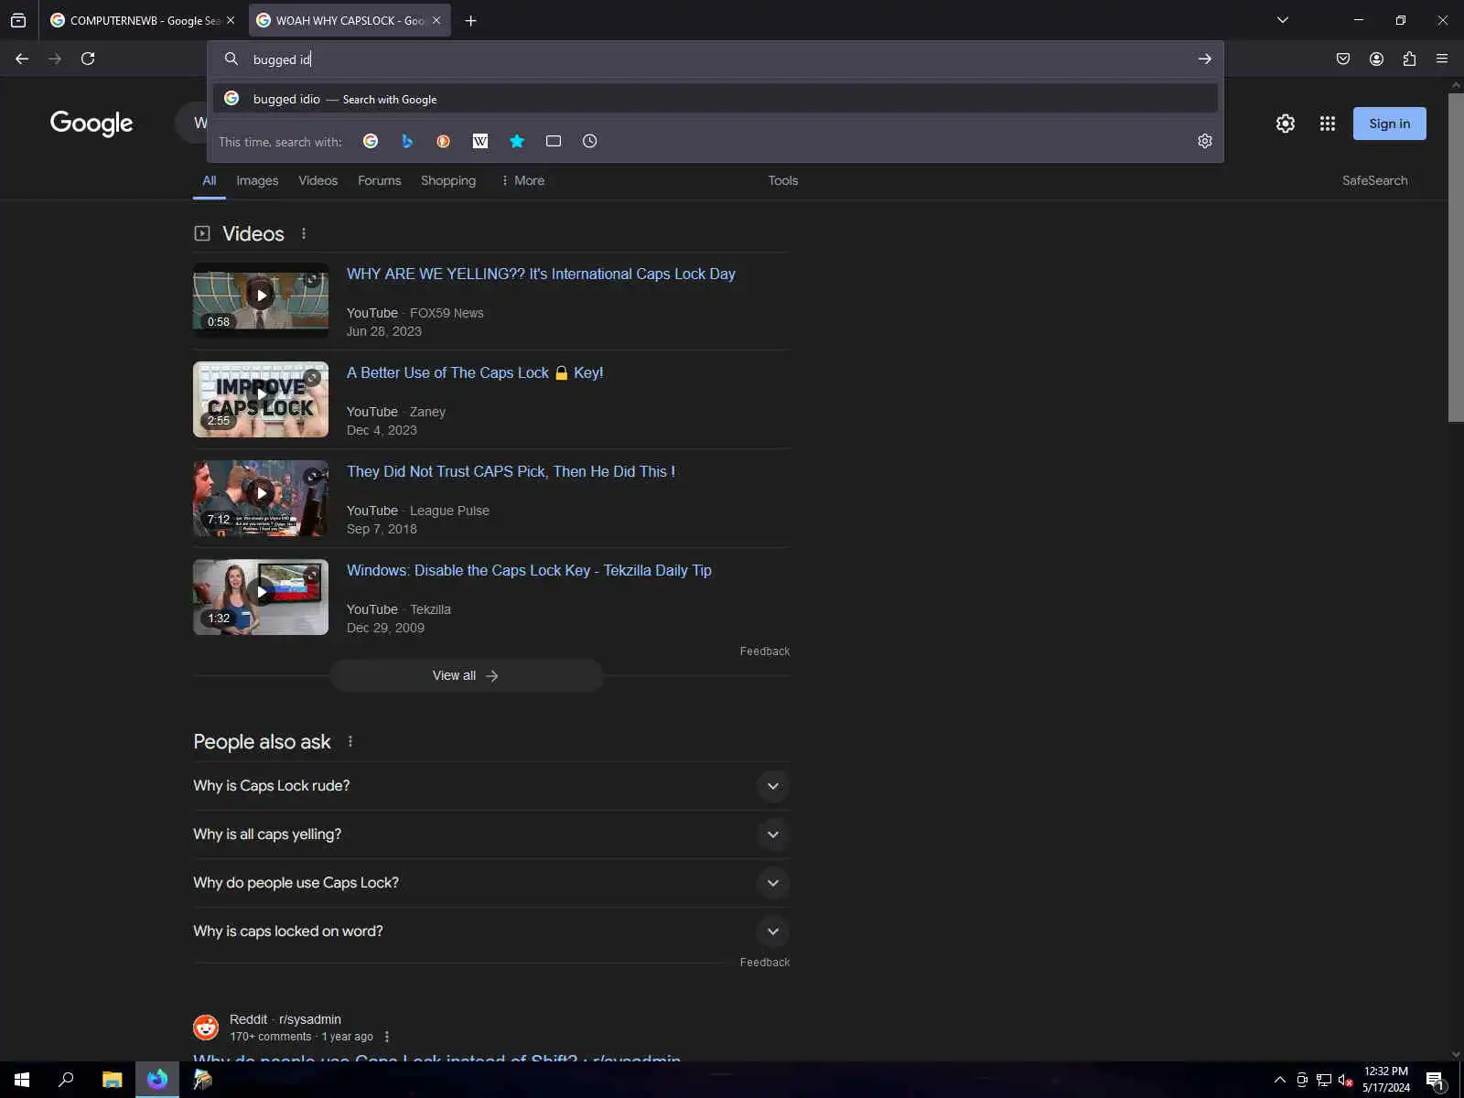This screenshot has width=1464, height=1098.
Task: Open the Firefox account icon
Action: 1376,59
